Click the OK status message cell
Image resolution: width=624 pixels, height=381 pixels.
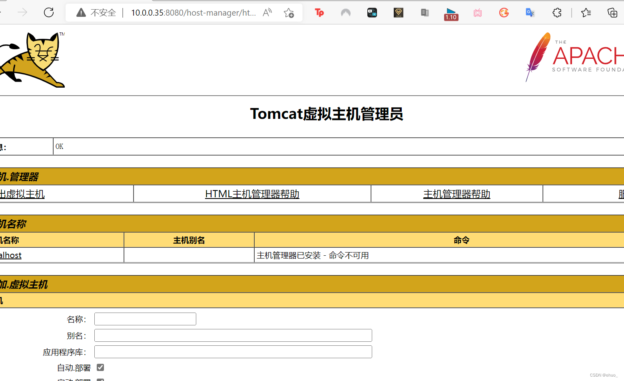point(339,146)
